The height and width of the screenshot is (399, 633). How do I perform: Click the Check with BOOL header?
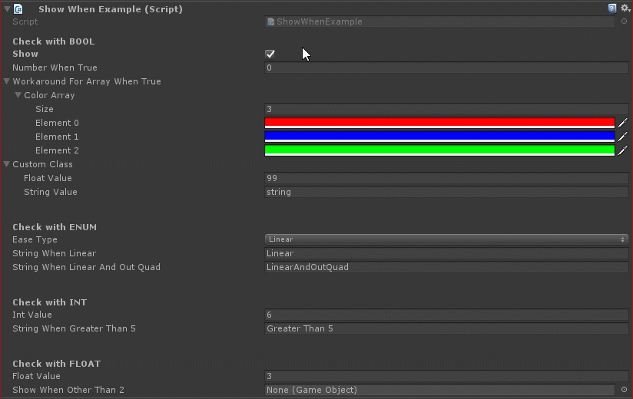53,41
